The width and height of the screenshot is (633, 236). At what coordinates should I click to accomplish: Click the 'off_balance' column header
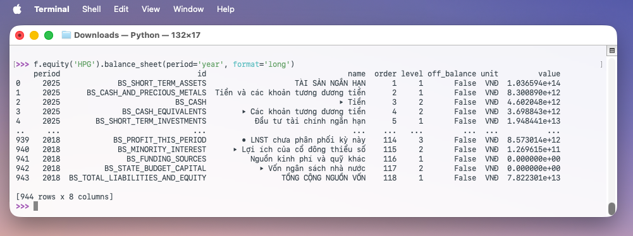pos(452,74)
